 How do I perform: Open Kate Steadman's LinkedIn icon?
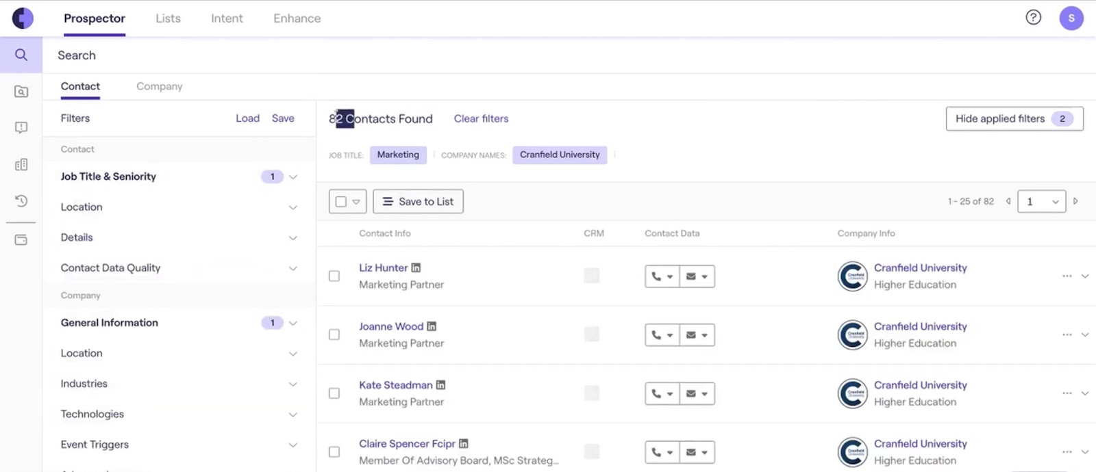pos(440,385)
